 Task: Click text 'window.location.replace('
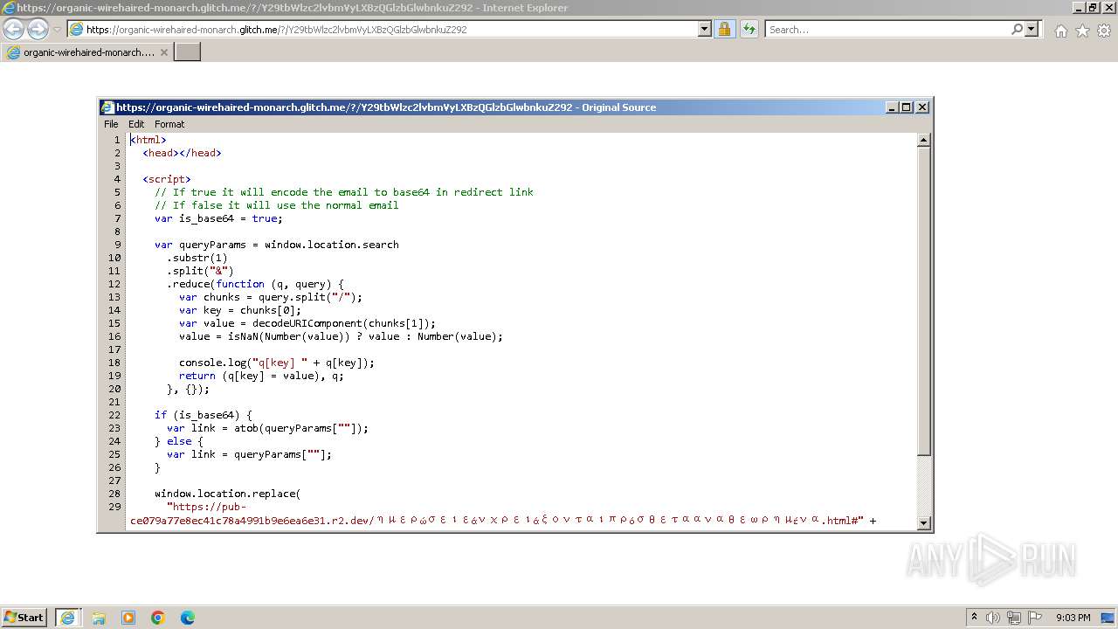(x=227, y=494)
